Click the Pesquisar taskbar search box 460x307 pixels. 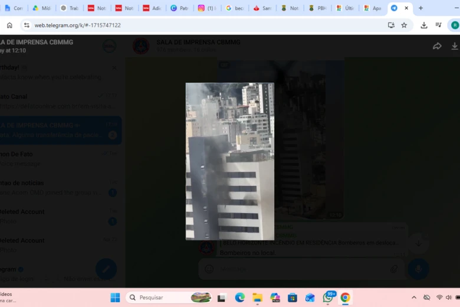(x=169, y=298)
